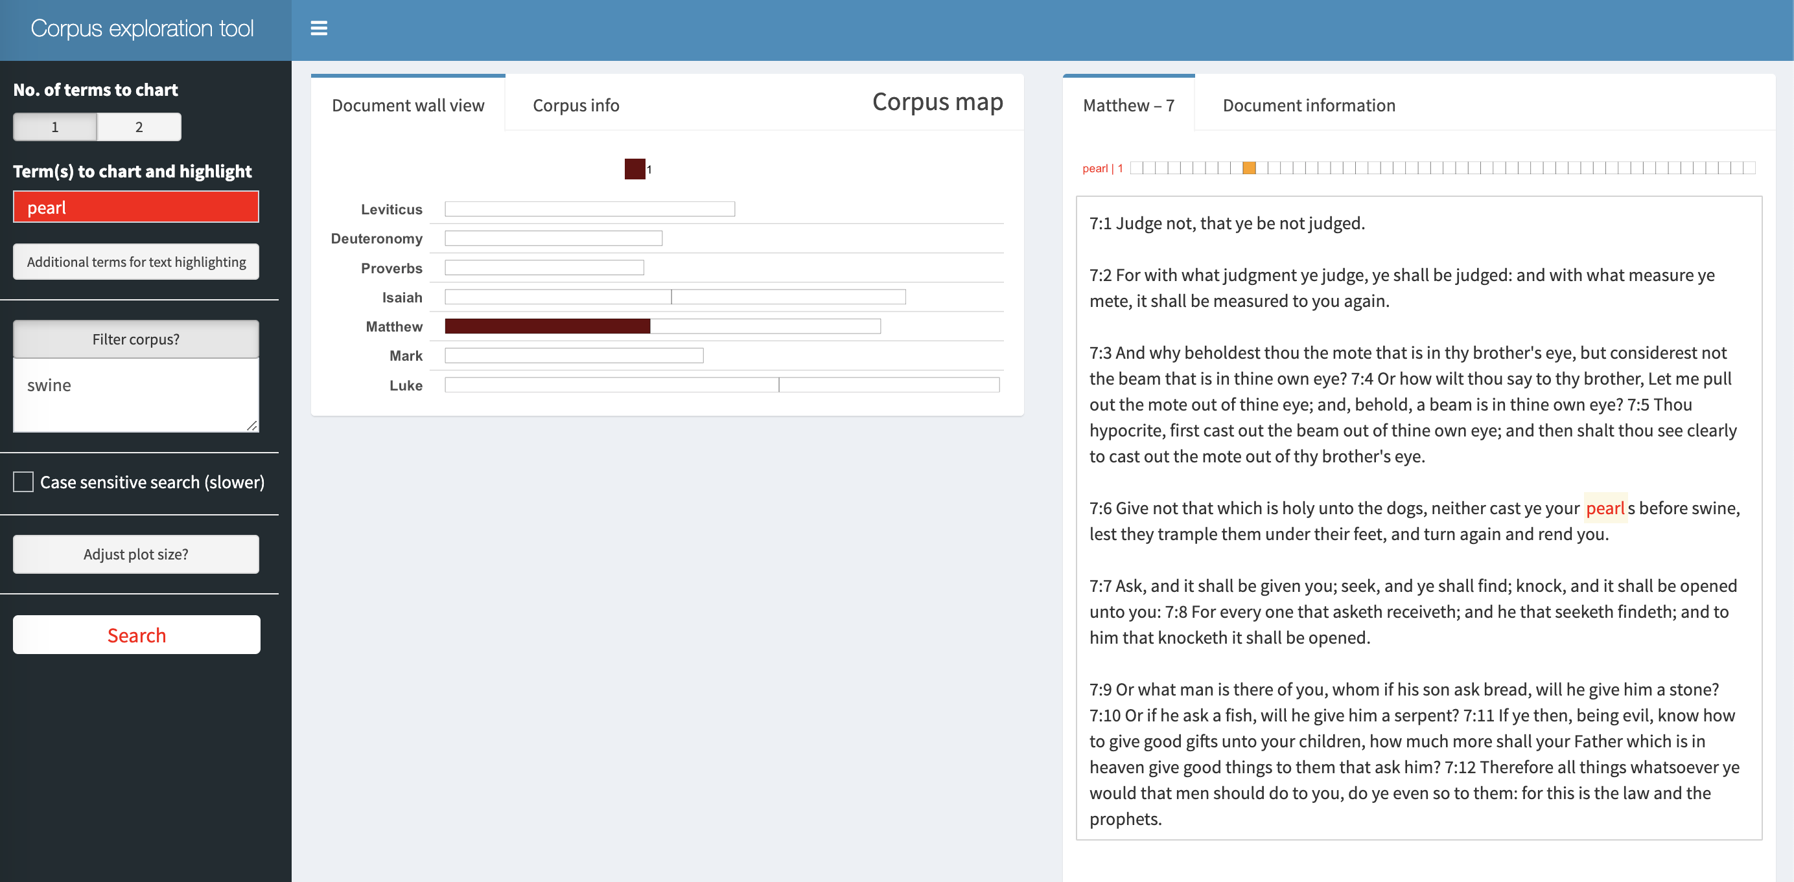The height and width of the screenshot is (882, 1794).
Task: Click the pearl search term field
Action: (136, 207)
